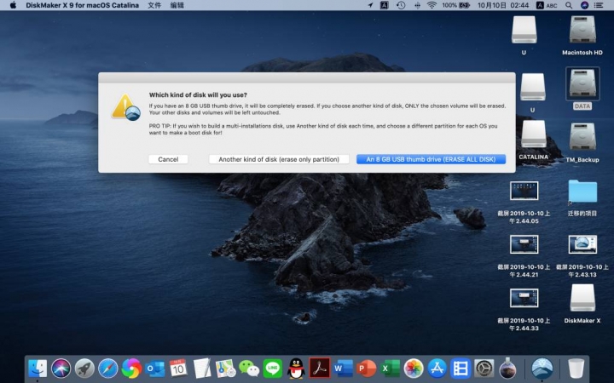
Task: Open the Apple menu
Action: [13, 5]
